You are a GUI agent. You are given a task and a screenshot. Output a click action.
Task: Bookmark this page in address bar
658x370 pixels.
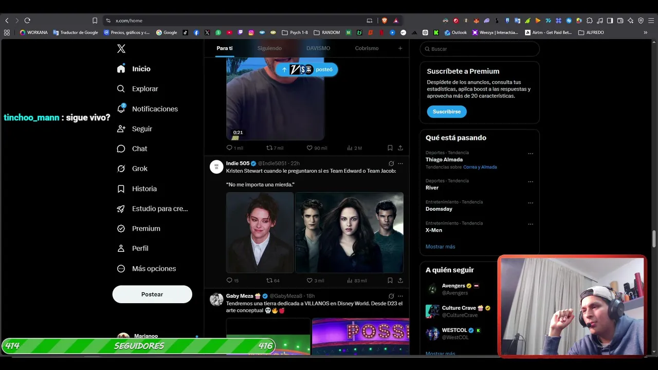pyautogui.click(x=95, y=21)
